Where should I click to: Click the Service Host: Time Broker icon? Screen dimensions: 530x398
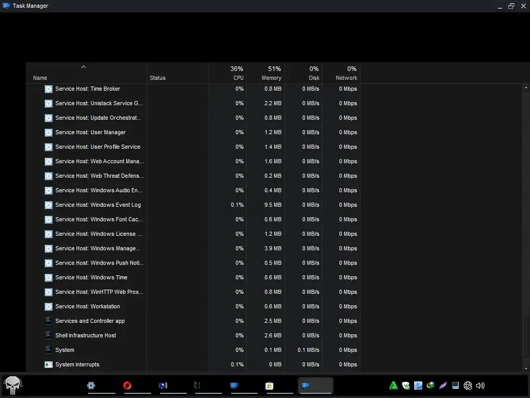pyautogui.click(x=49, y=89)
